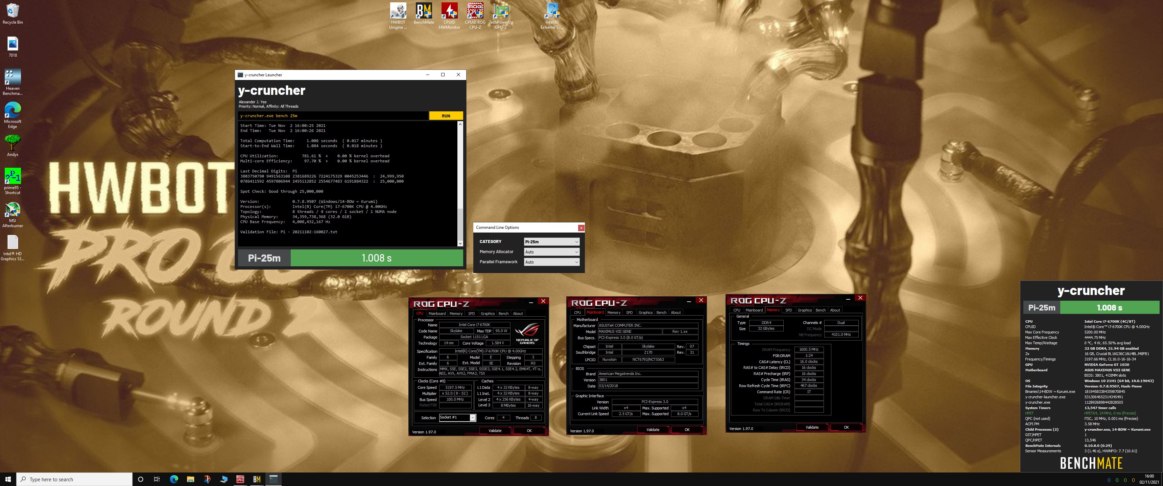The width and height of the screenshot is (1163, 486).
Task: Open the CPUID ROG CPU-Z desktop icon
Action: [x=475, y=16]
